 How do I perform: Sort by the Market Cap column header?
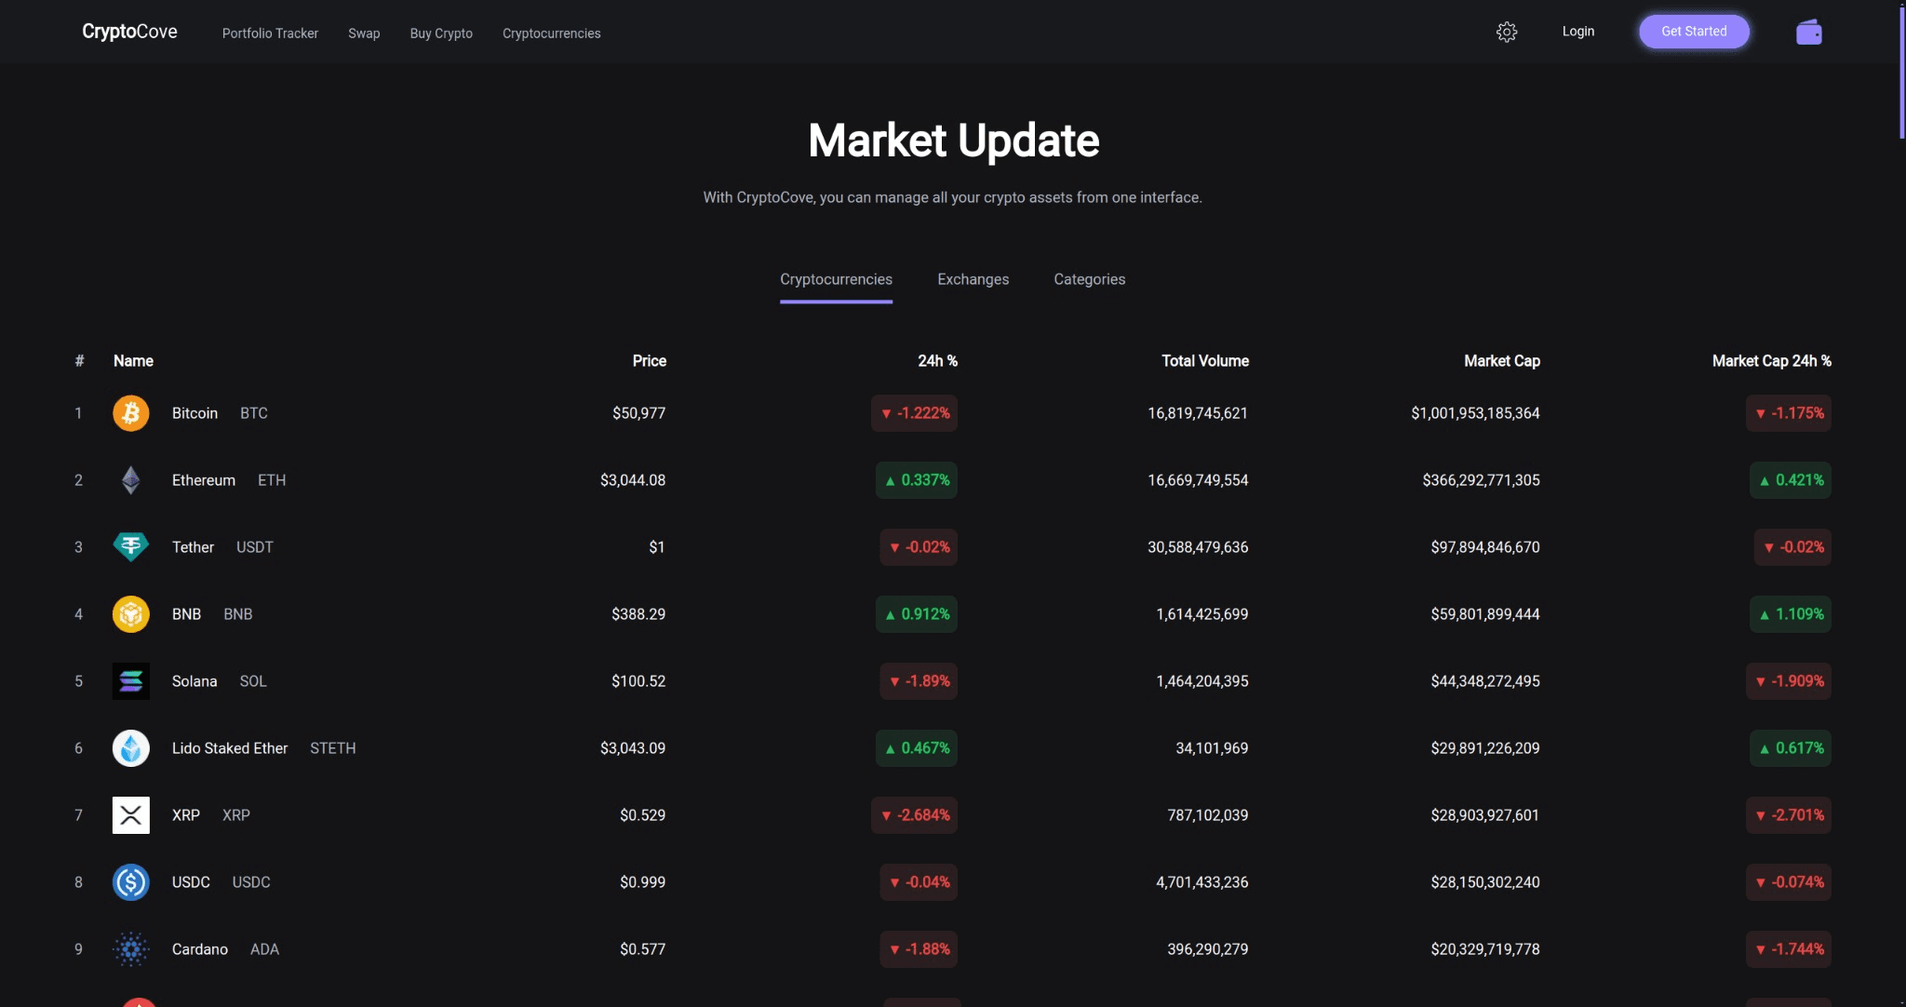tap(1501, 361)
